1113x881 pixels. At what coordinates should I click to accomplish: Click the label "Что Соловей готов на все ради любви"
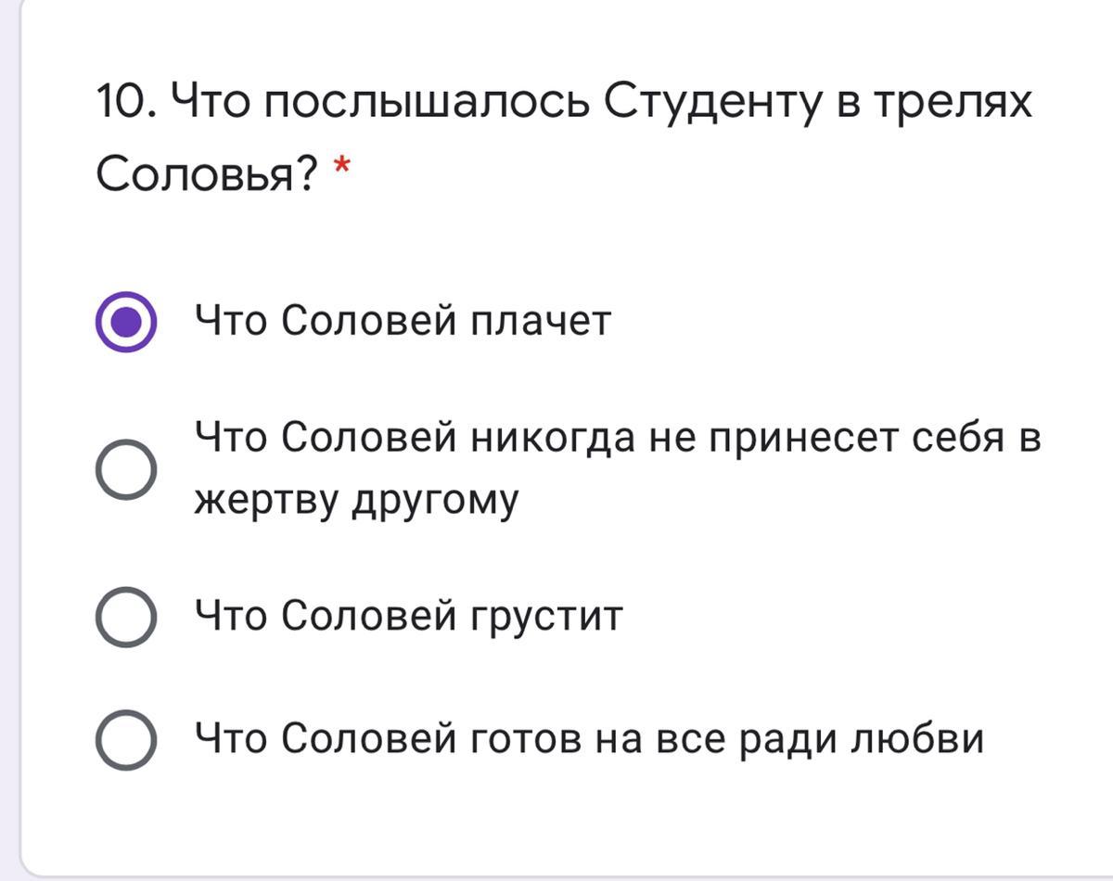588,739
